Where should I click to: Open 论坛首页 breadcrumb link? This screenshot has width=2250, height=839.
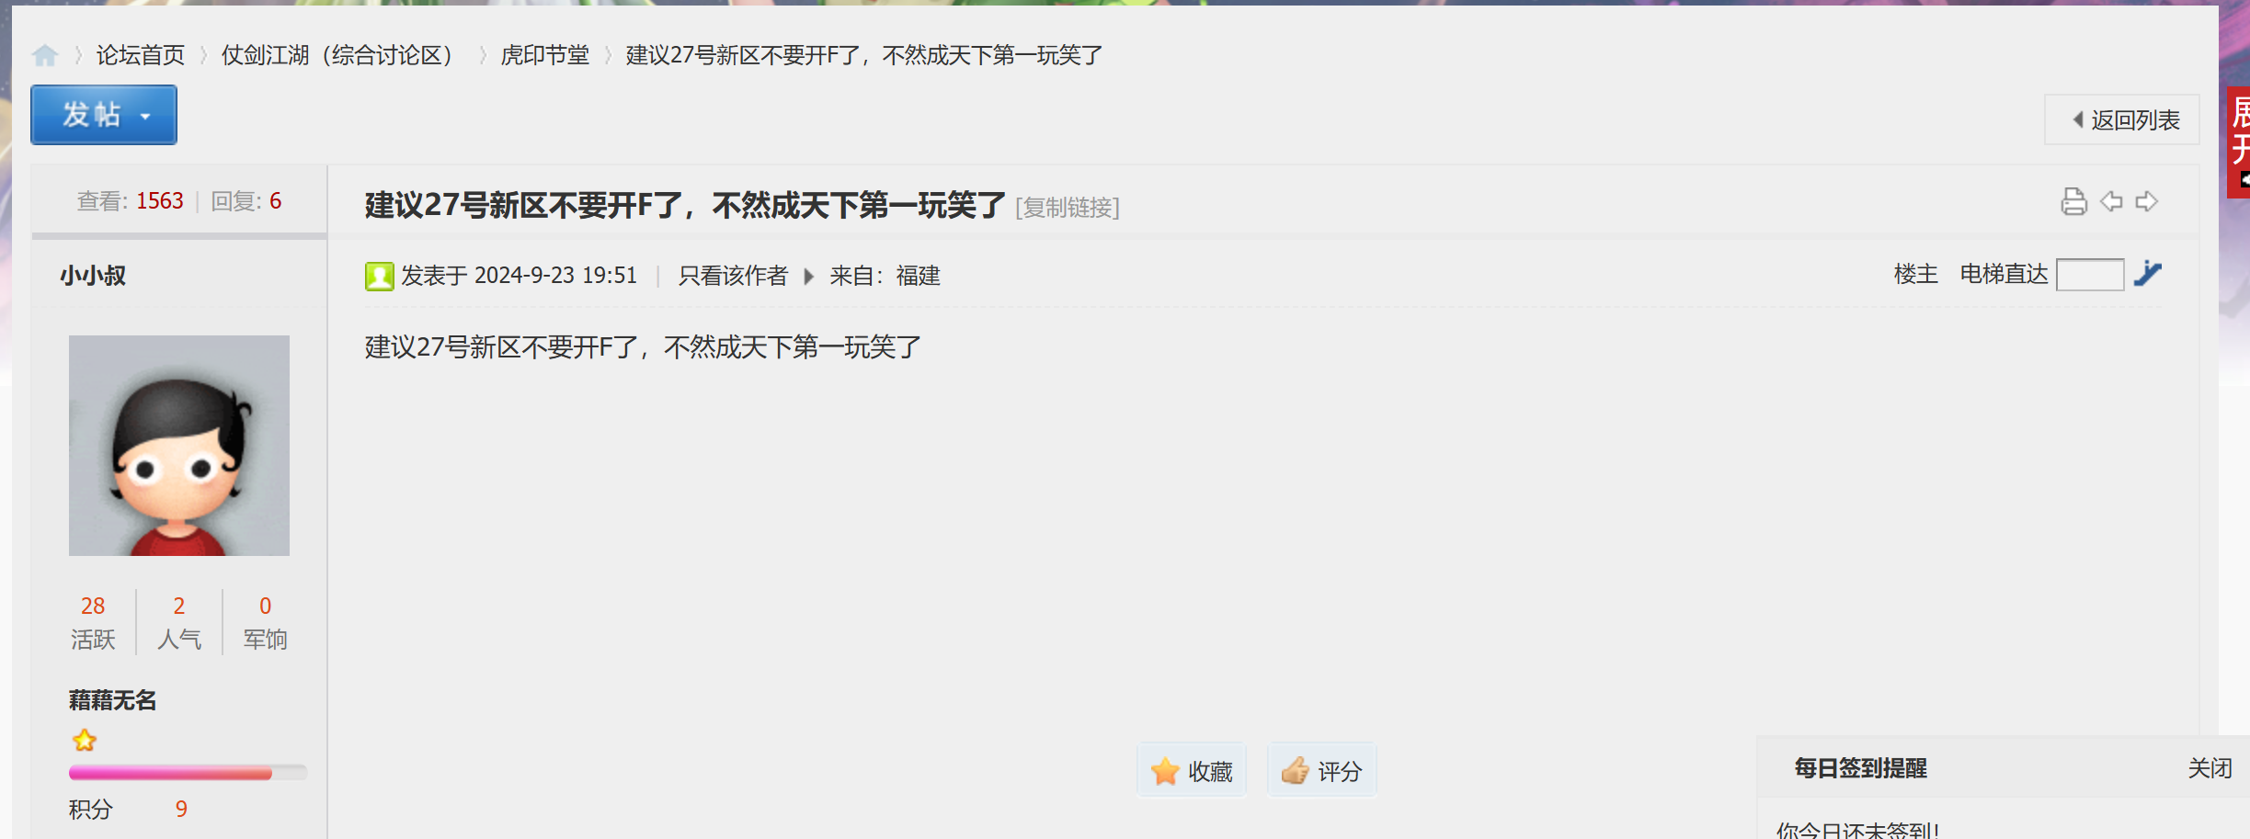point(141,55)
